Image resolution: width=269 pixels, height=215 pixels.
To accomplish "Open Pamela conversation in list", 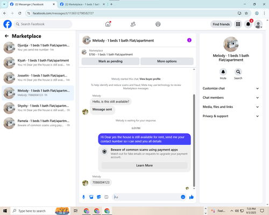I will [38, 123].
